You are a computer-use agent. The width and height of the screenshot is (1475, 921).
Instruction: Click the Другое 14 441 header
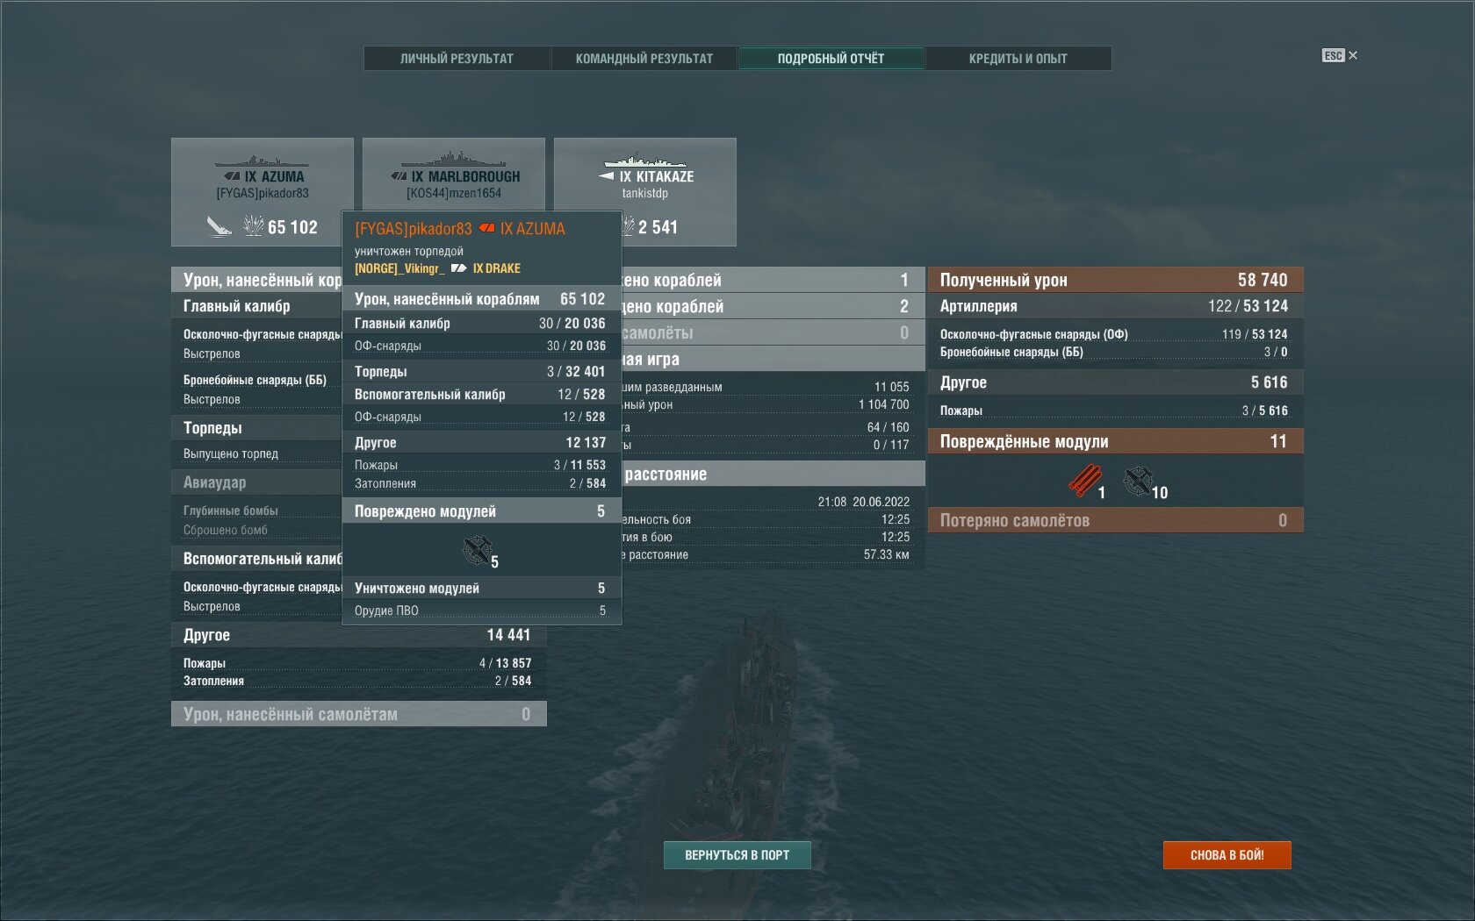click(358, 635)
